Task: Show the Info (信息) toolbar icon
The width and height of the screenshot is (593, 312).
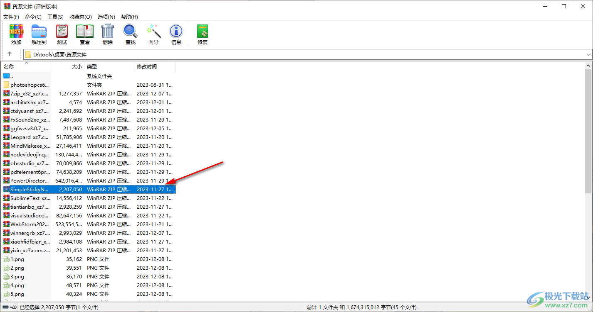Action: [176, 34]
